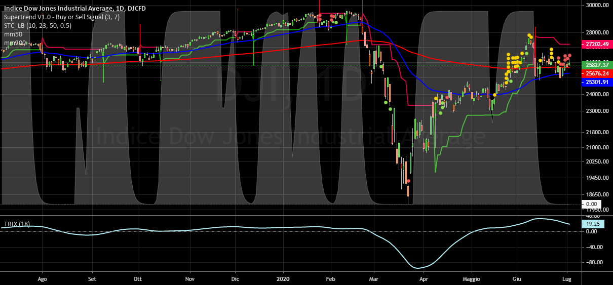The height and width of the screenshot is (285, 613).
Task: Click the 2020 label on time axis
Action: coord(283,278)
